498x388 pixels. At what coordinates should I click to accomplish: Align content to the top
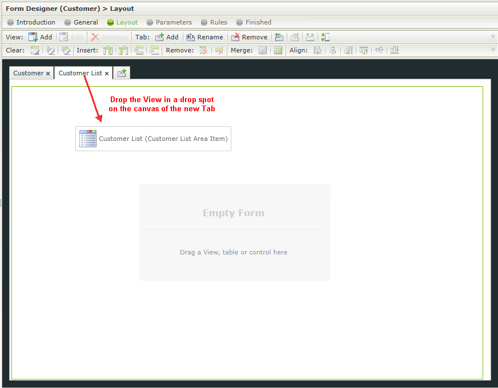tap(364, 50)
